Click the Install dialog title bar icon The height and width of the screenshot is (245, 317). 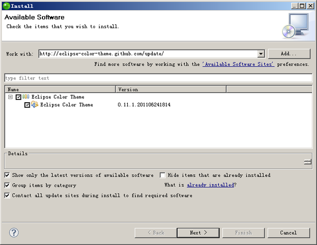[6, 6]
